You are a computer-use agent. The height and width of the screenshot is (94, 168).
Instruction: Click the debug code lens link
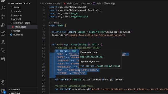[x=56, y=23]
